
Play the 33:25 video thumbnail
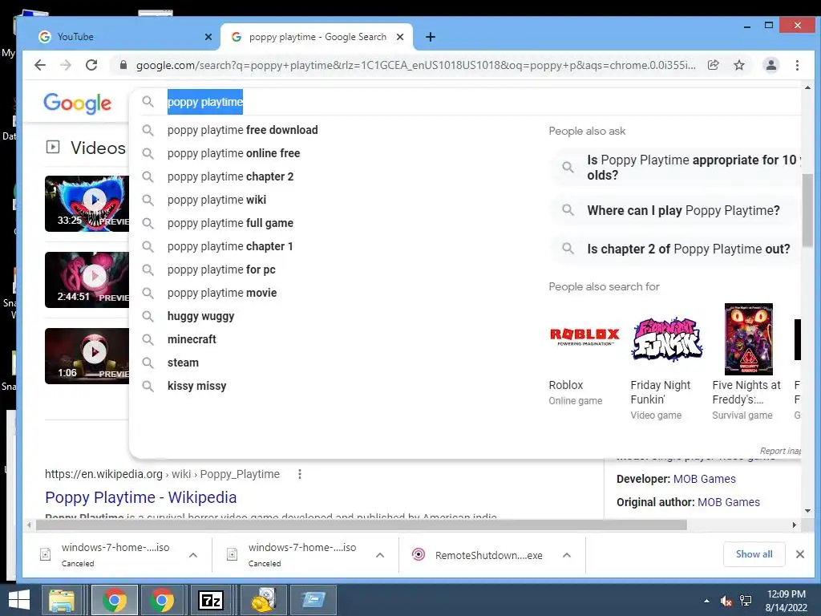click(x=87, y=203)
